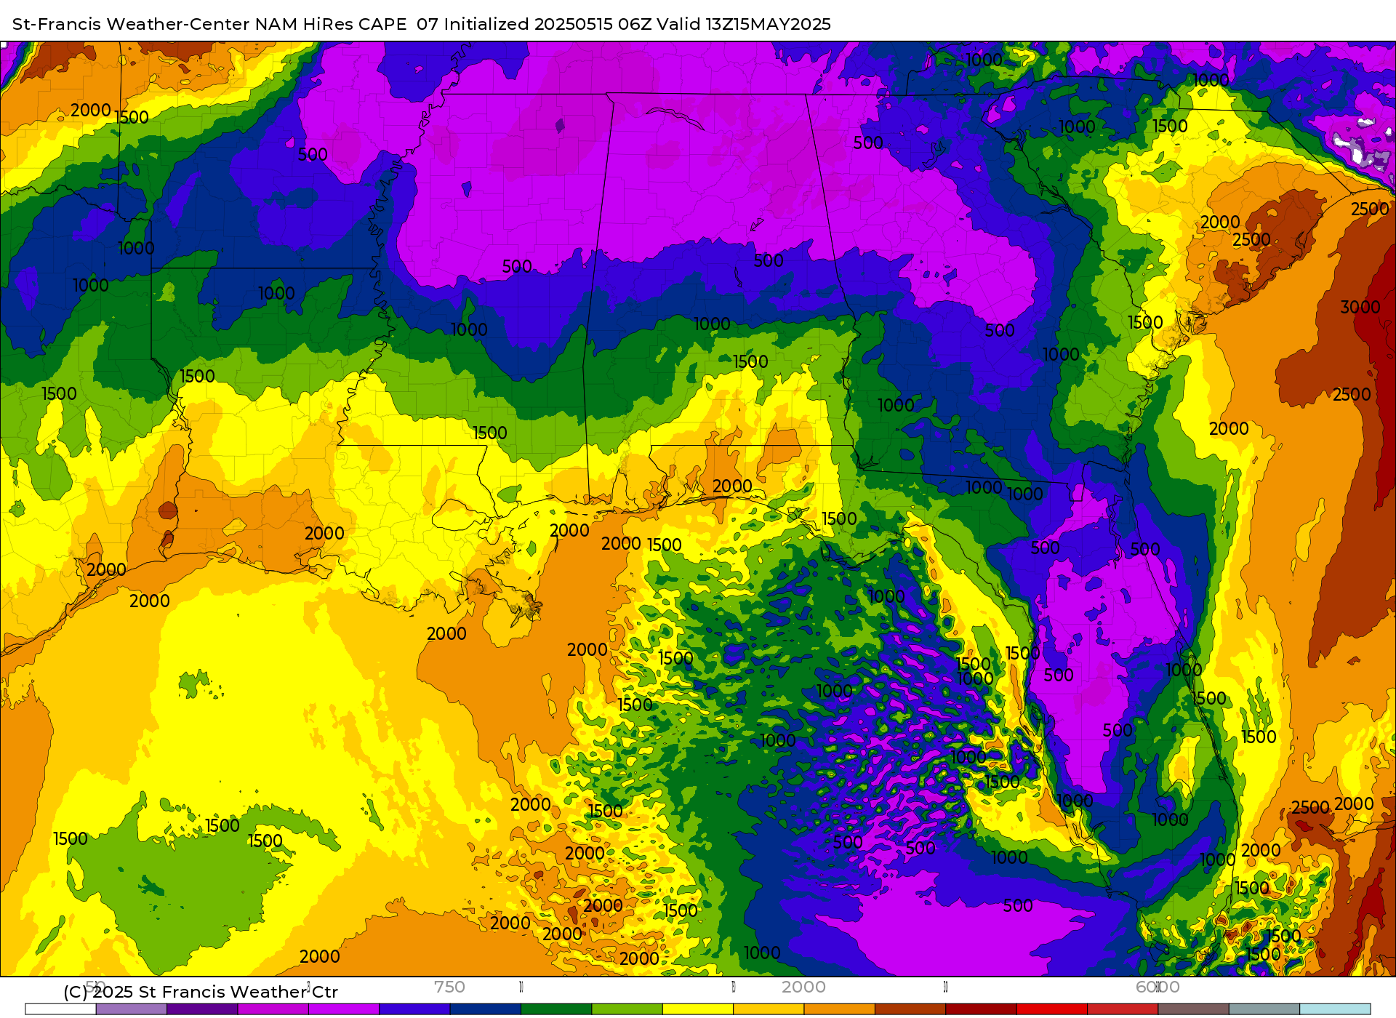Select the dark maroon red legend swatch

981,1009
